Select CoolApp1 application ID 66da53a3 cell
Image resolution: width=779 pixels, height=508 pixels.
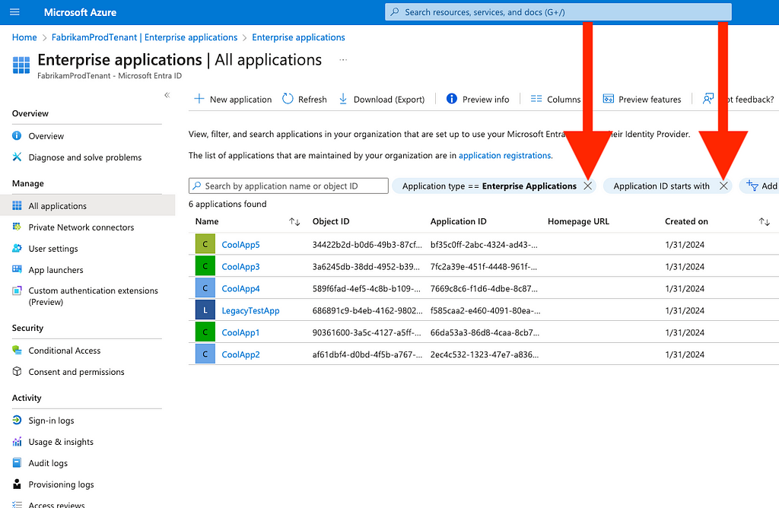click(x=485, y=332)
